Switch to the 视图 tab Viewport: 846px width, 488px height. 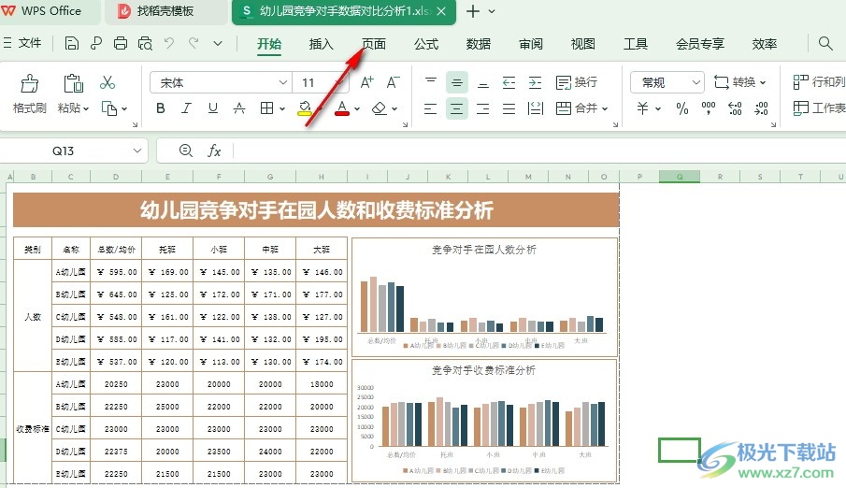pos(582,44)
